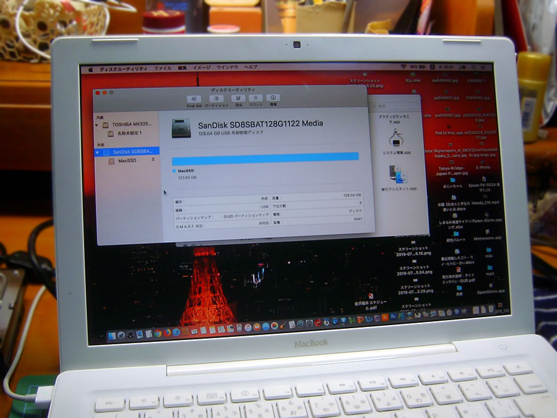Open the App Store from the Dock

(x=266, y=326)
